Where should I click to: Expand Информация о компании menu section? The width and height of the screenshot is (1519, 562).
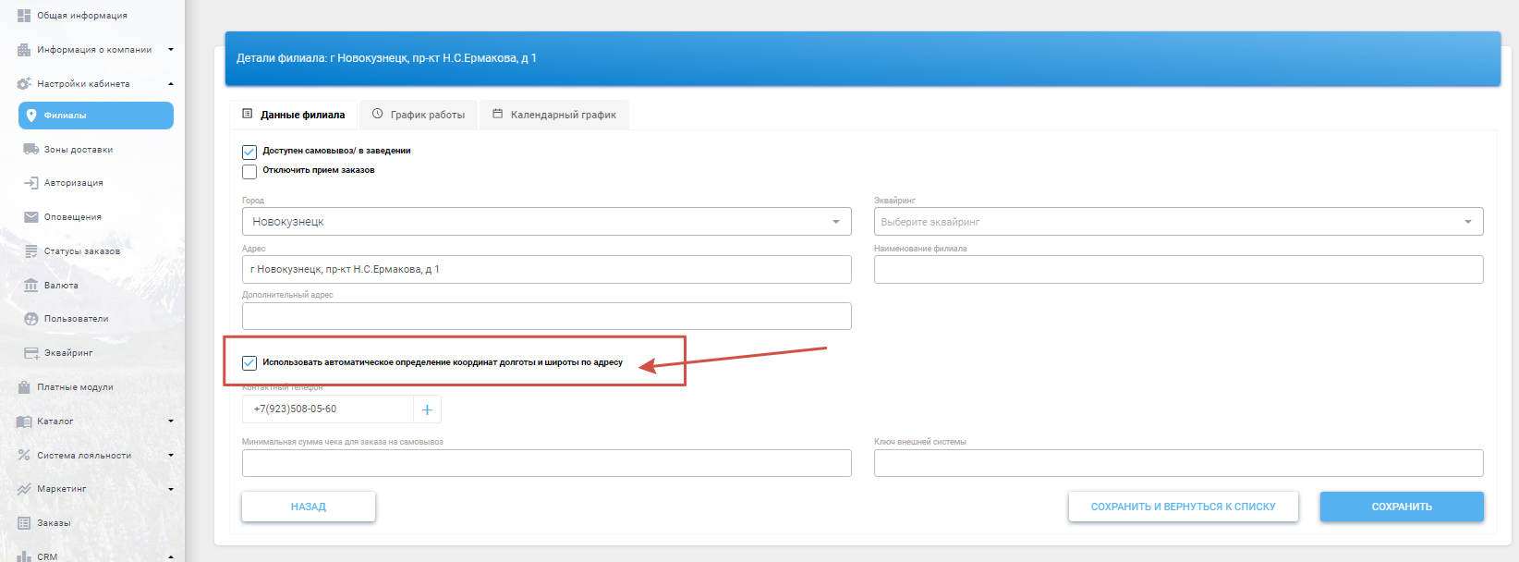tap(94, 50)
